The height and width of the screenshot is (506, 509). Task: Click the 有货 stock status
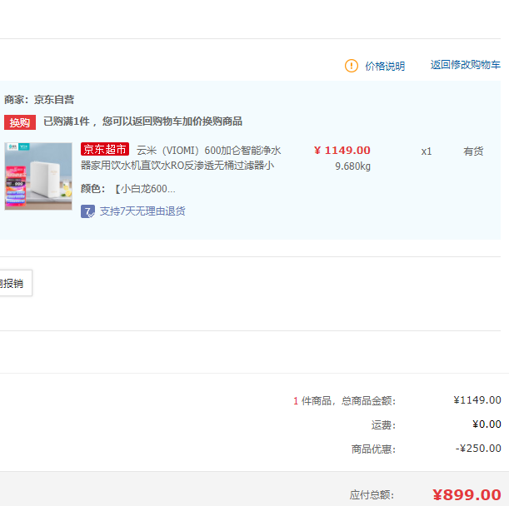pos(473,151)
